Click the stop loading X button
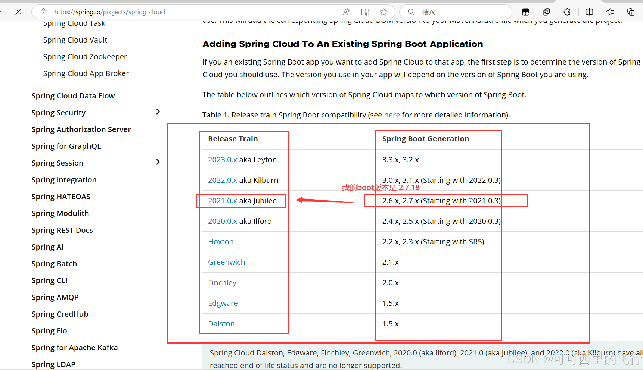Screen dimensions: 643x370 click(18, 12)
